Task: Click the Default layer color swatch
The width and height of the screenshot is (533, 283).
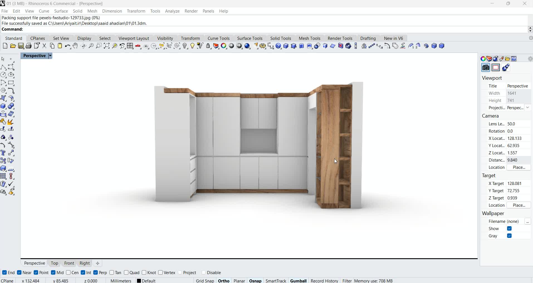Action: pyautogui.click(x=140, y=281)
